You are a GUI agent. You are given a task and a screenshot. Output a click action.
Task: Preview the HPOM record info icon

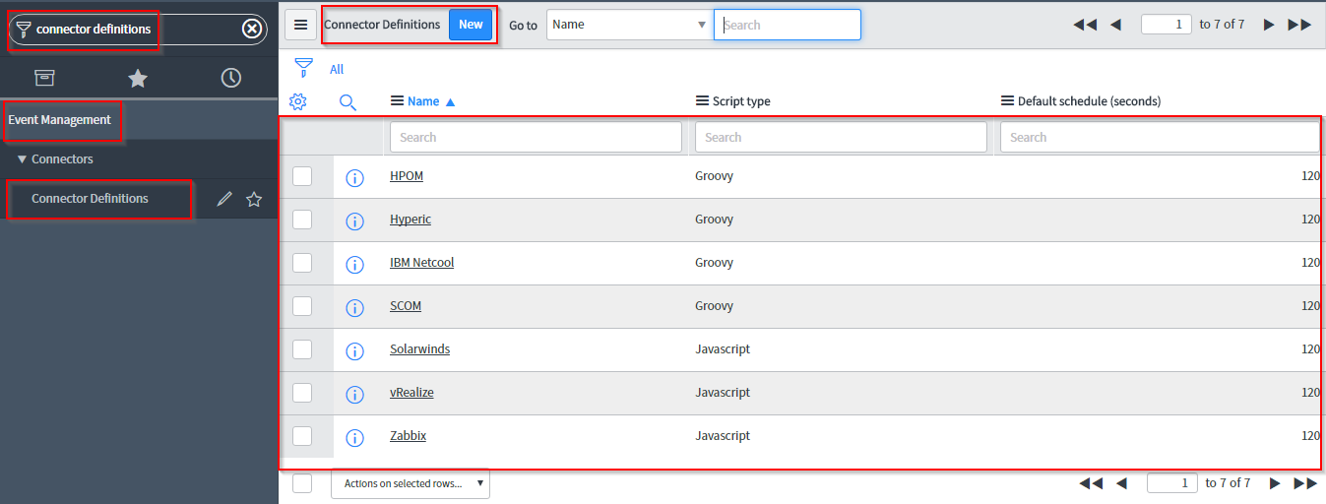[x=355, y=177]
